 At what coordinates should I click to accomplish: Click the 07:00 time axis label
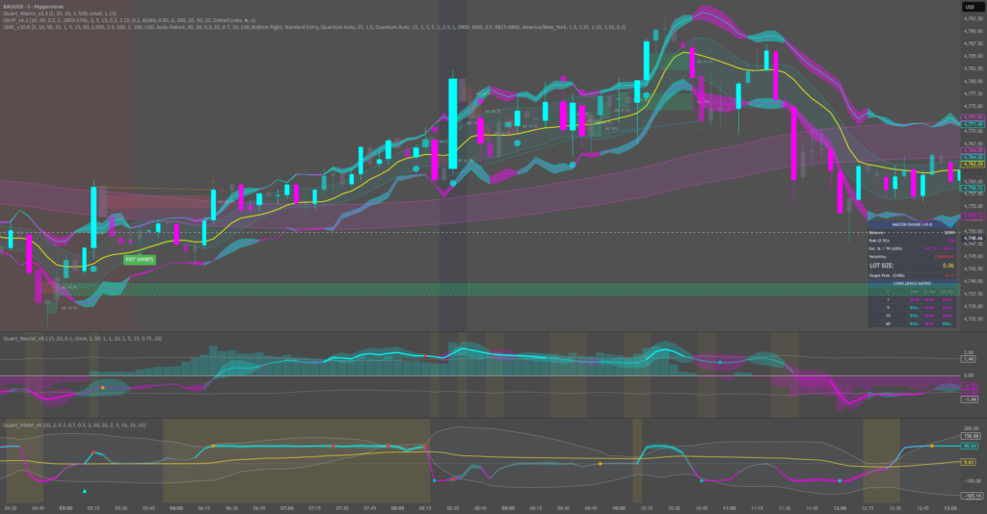tap(286, 507)
